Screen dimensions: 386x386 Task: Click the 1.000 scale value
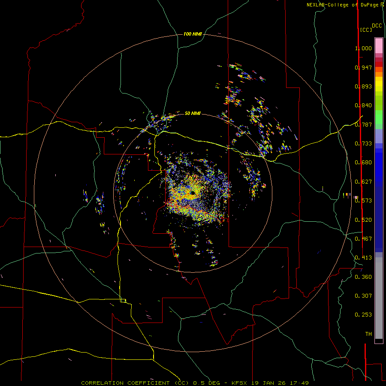[x=363, y=48]
